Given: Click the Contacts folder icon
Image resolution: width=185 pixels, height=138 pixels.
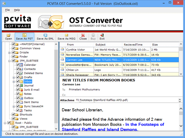Looking at the screenshot, I should point(21,69).
